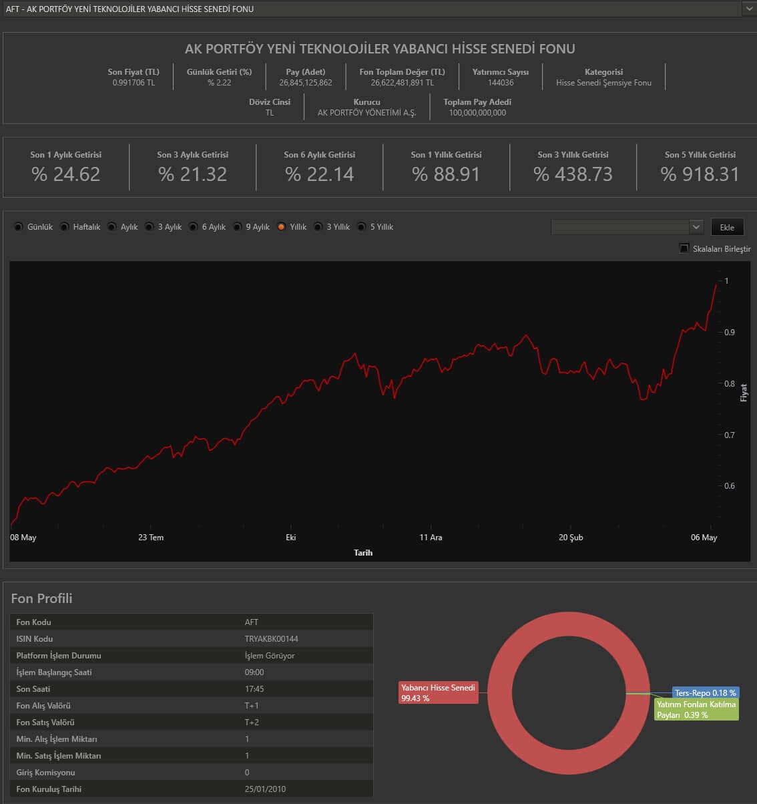
Task: Click the Ekle button
Action: point(727,227)
